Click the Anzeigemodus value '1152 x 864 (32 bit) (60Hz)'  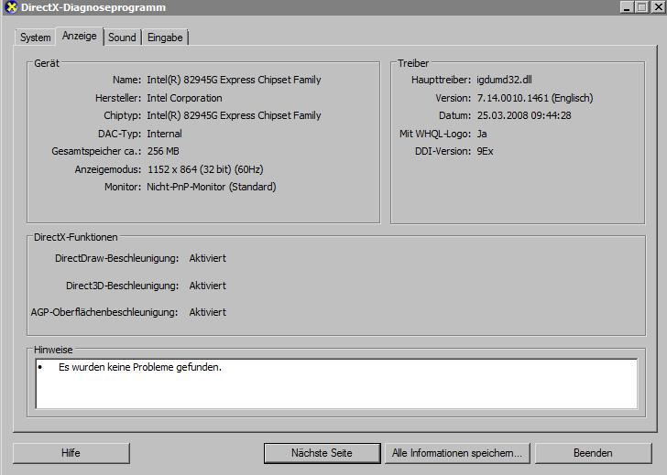pyautogui.click(x=205, y=169)
